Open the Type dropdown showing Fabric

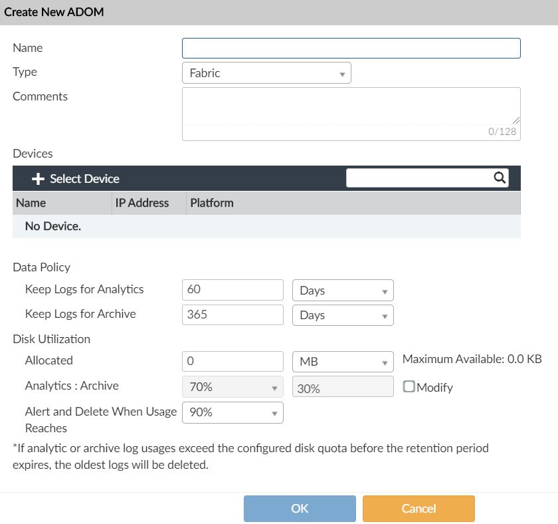tap(266, 73)
